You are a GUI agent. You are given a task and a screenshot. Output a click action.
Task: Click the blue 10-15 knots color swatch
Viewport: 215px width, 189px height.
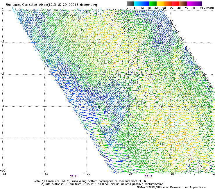pyautogui.click(x=145, y=3)
